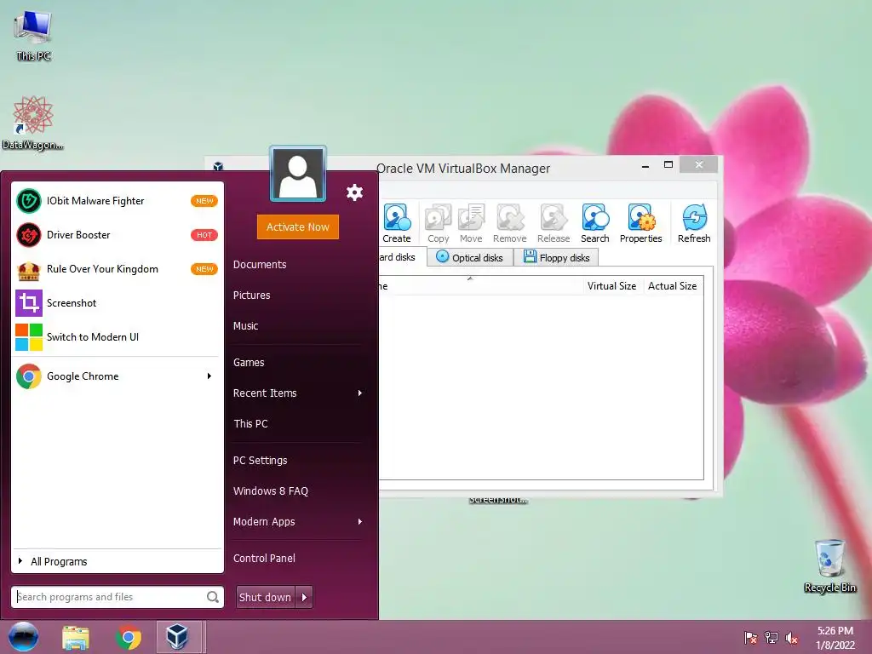Open PC Settings
The image size is (872, 654).
tap(261, 461)
